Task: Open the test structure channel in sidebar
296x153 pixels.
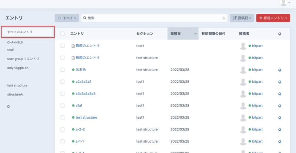Action: [17, 85]
